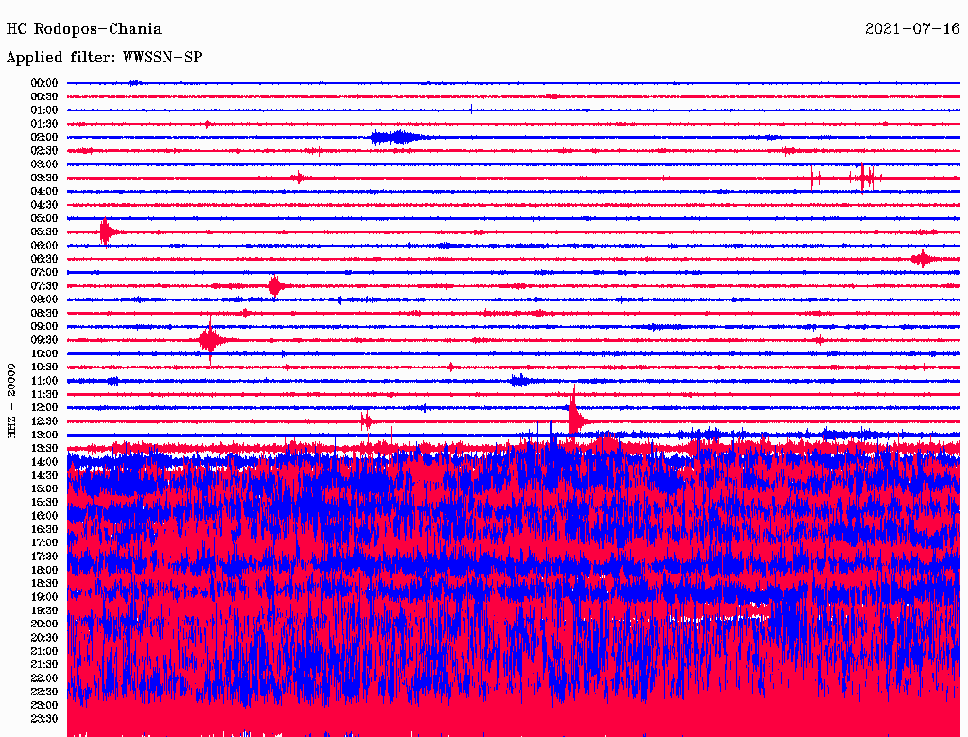
Task: Click the station title HC Rodopos-Chania
Action: tap(84, 29)
